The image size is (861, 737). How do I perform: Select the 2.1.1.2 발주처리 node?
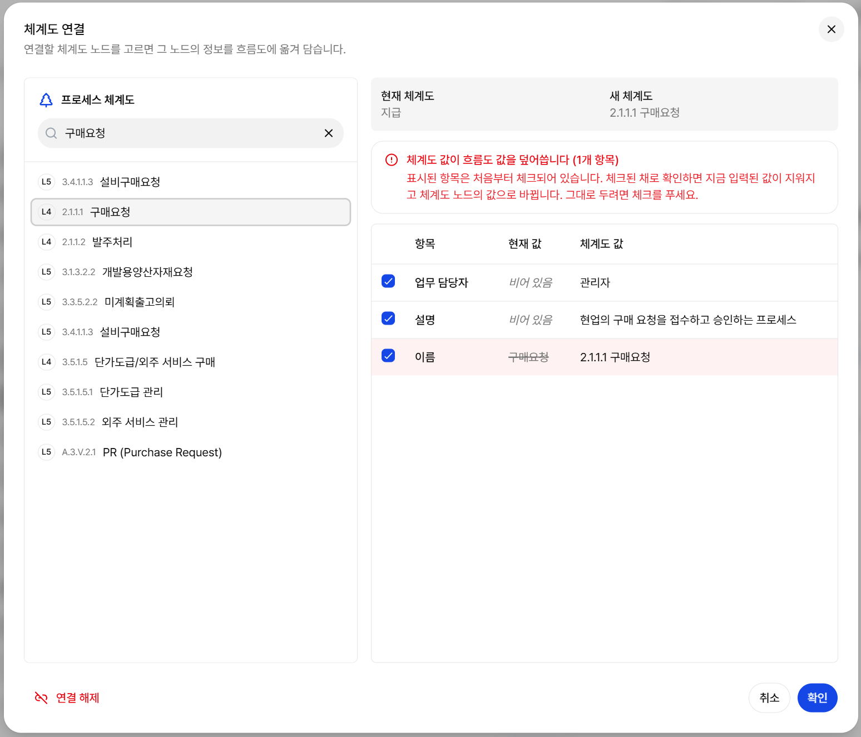[x=191, y=242]
